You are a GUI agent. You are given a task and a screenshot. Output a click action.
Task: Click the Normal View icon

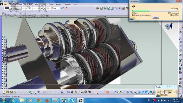click(x=139, y=92)
